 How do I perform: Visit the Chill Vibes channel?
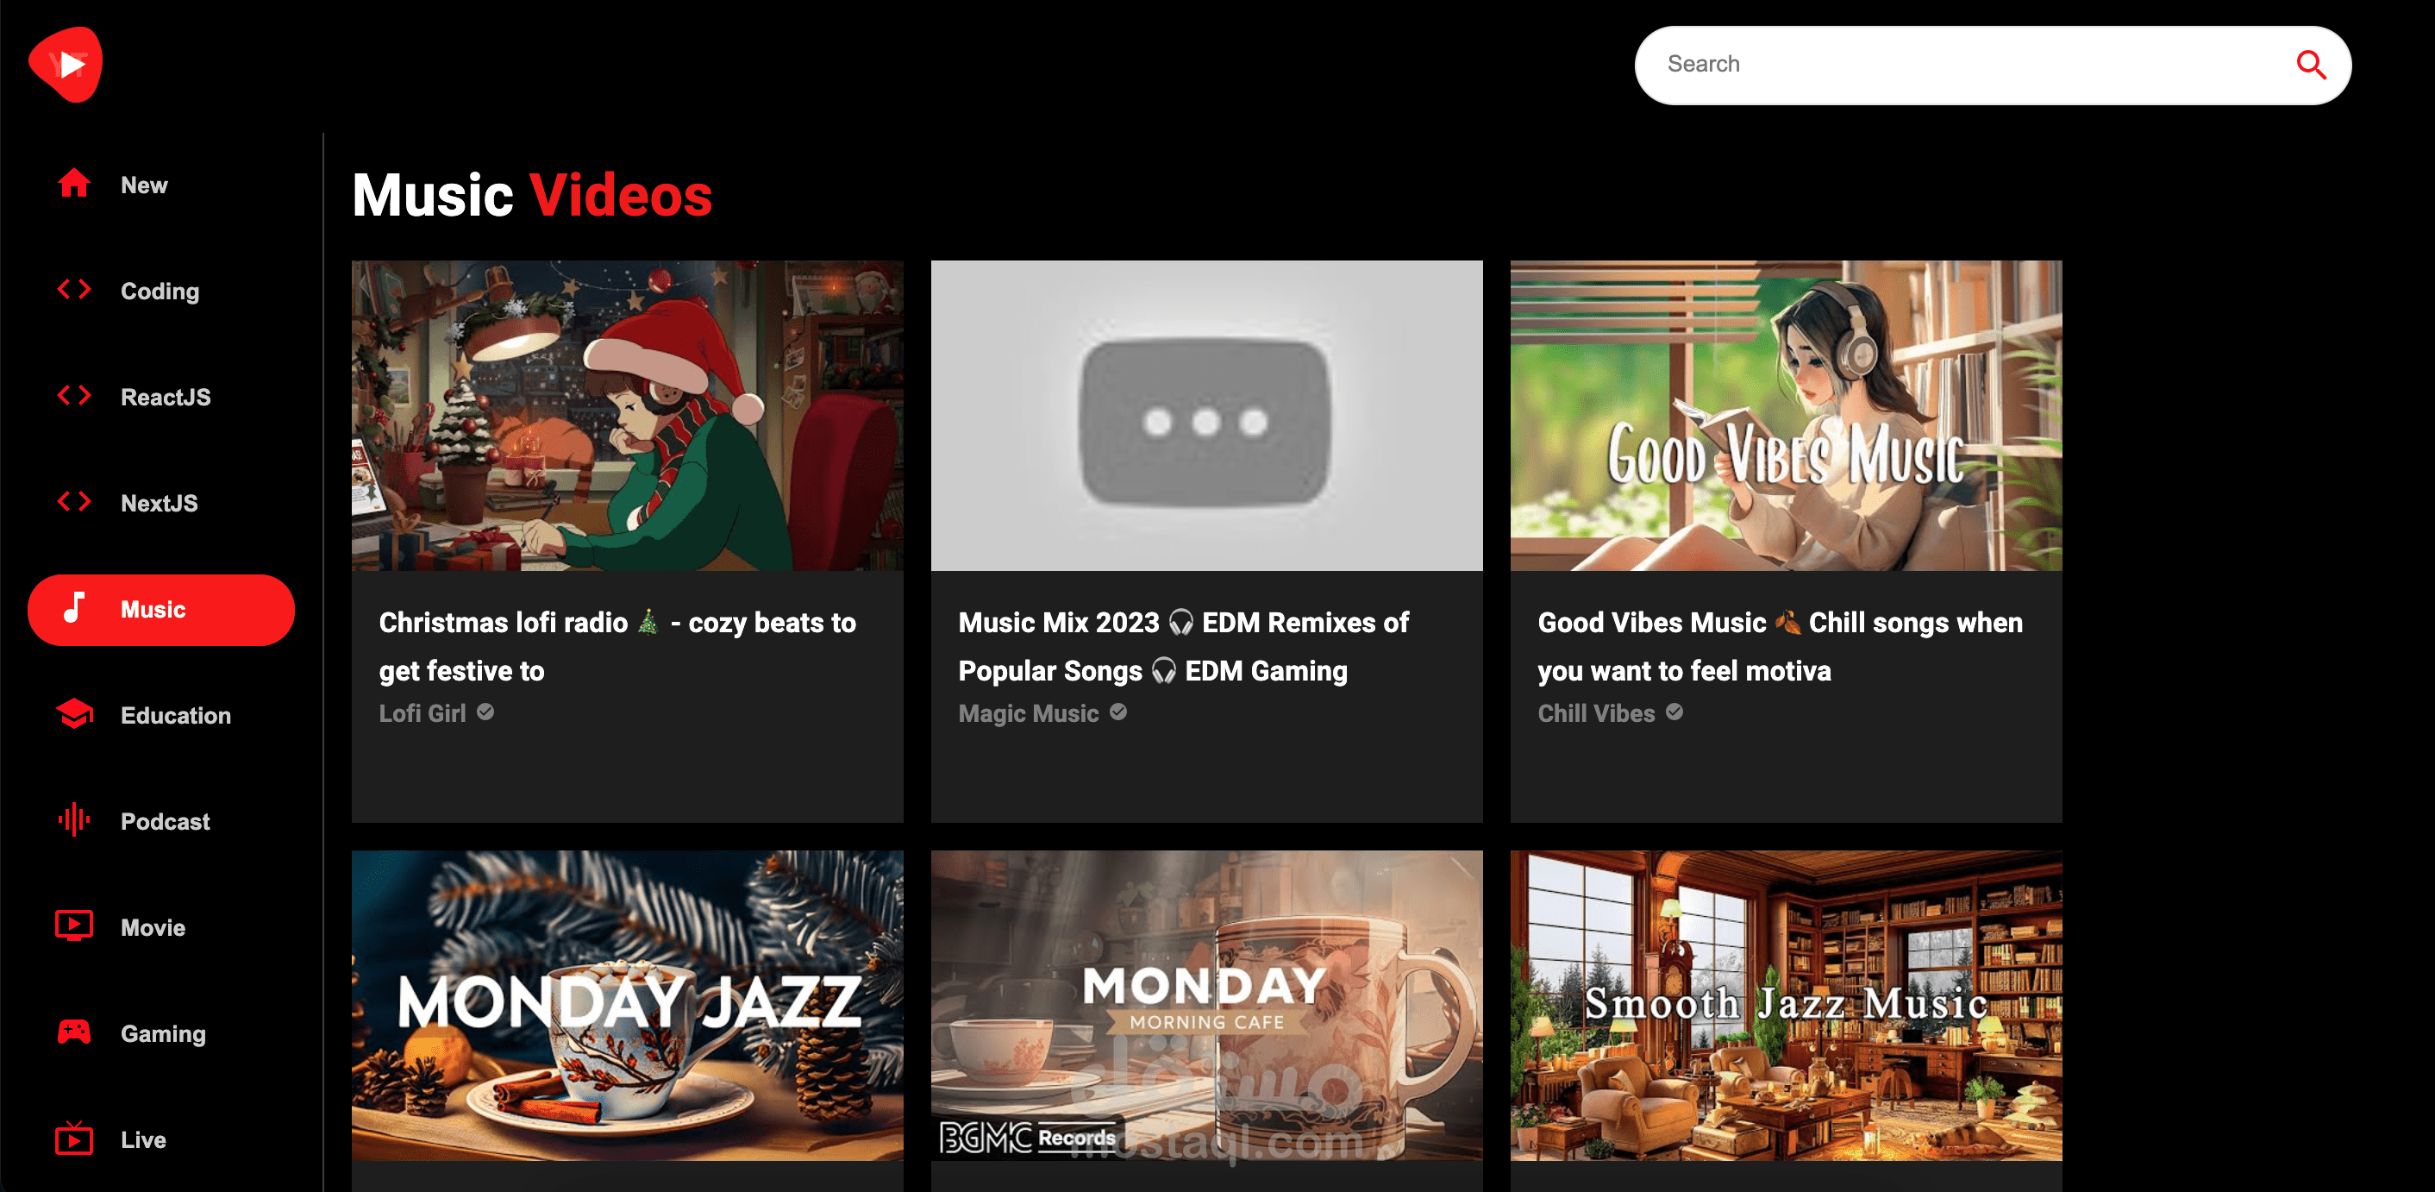click(x=1597, y=712)
